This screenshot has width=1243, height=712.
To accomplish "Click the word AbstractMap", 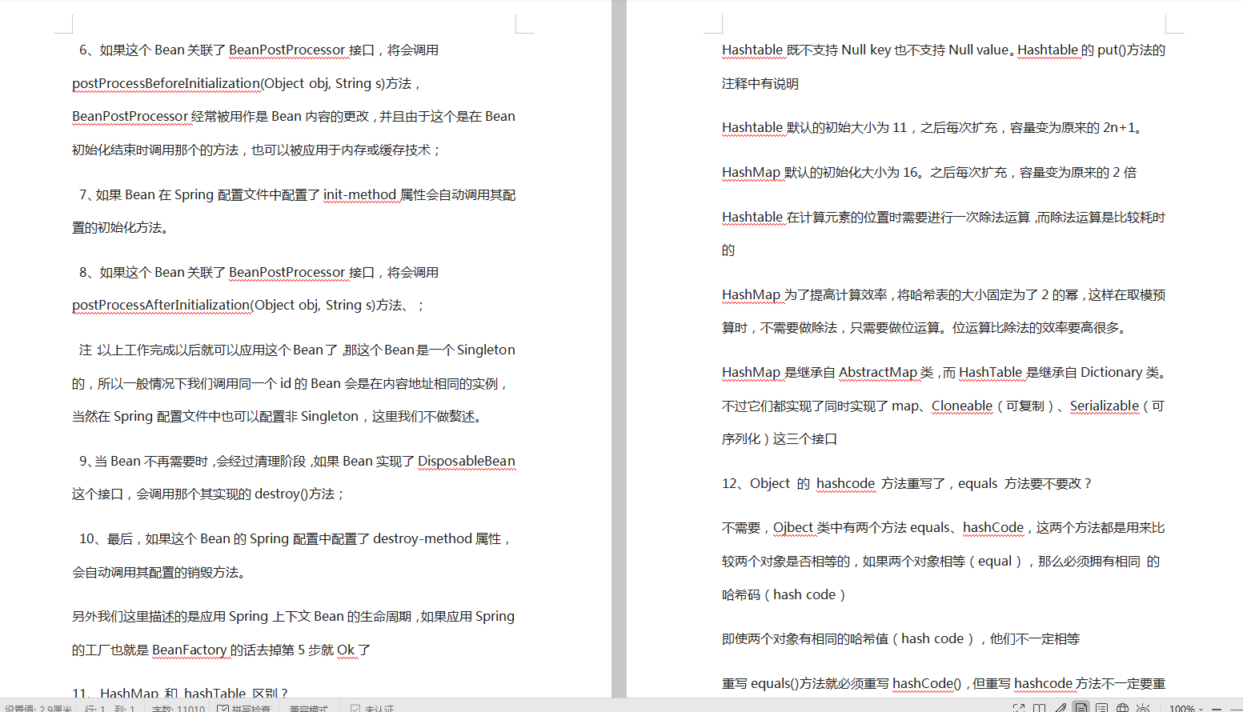I will (x=878, y=372).
